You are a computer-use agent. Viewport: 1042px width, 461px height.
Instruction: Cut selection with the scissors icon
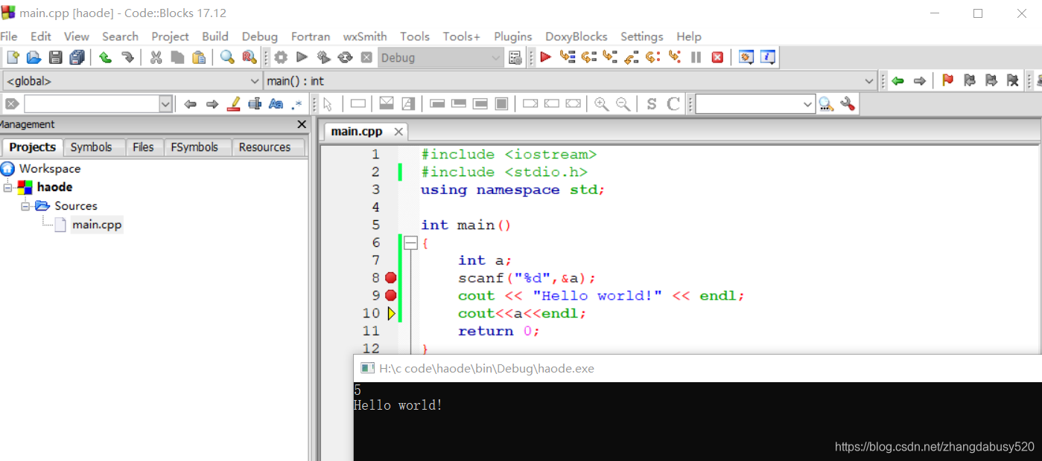point(156,57)
